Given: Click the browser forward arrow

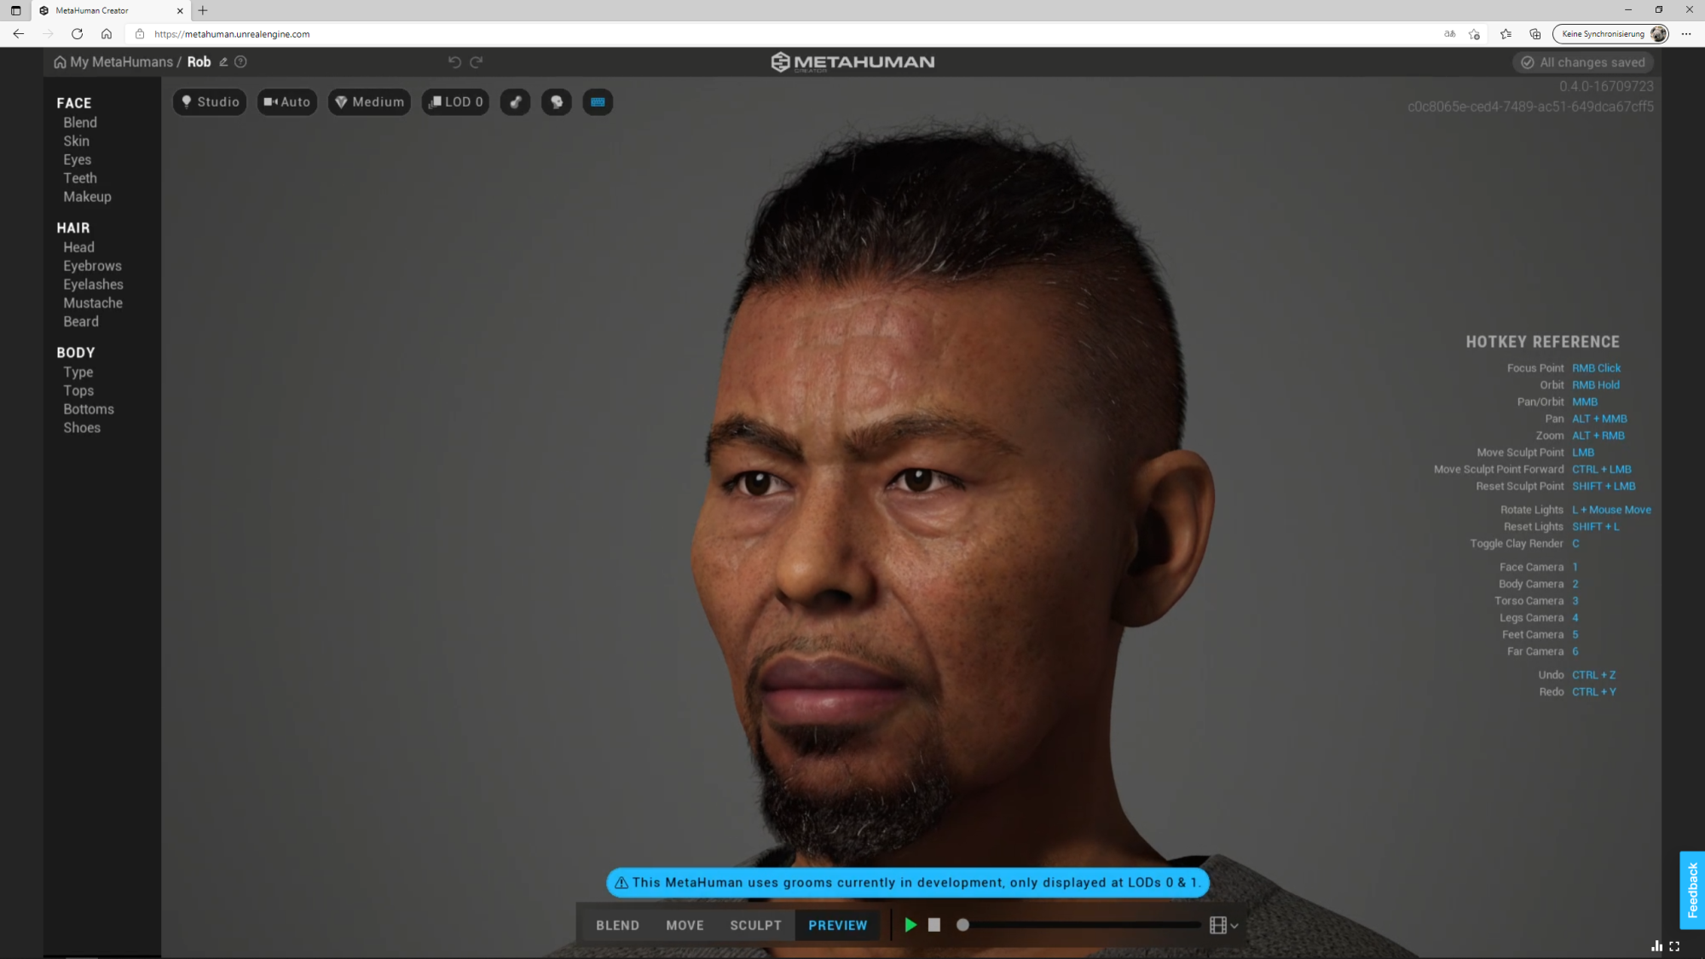Looking at the screenshot, I should (48, 34).
